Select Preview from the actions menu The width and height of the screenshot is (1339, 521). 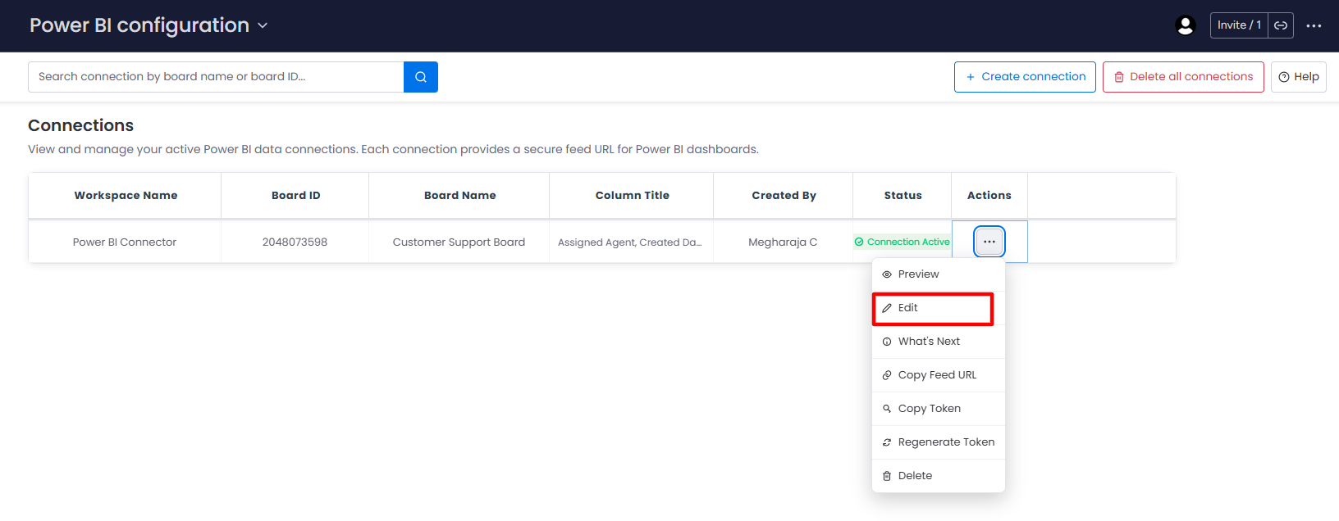point(939,274)
